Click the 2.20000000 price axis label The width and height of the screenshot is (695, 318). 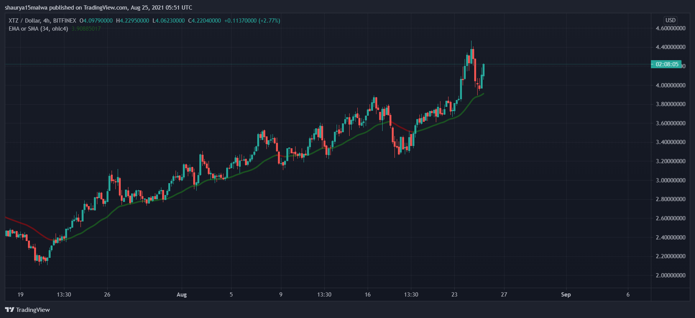pyautogui.click(x=670, y=256)
